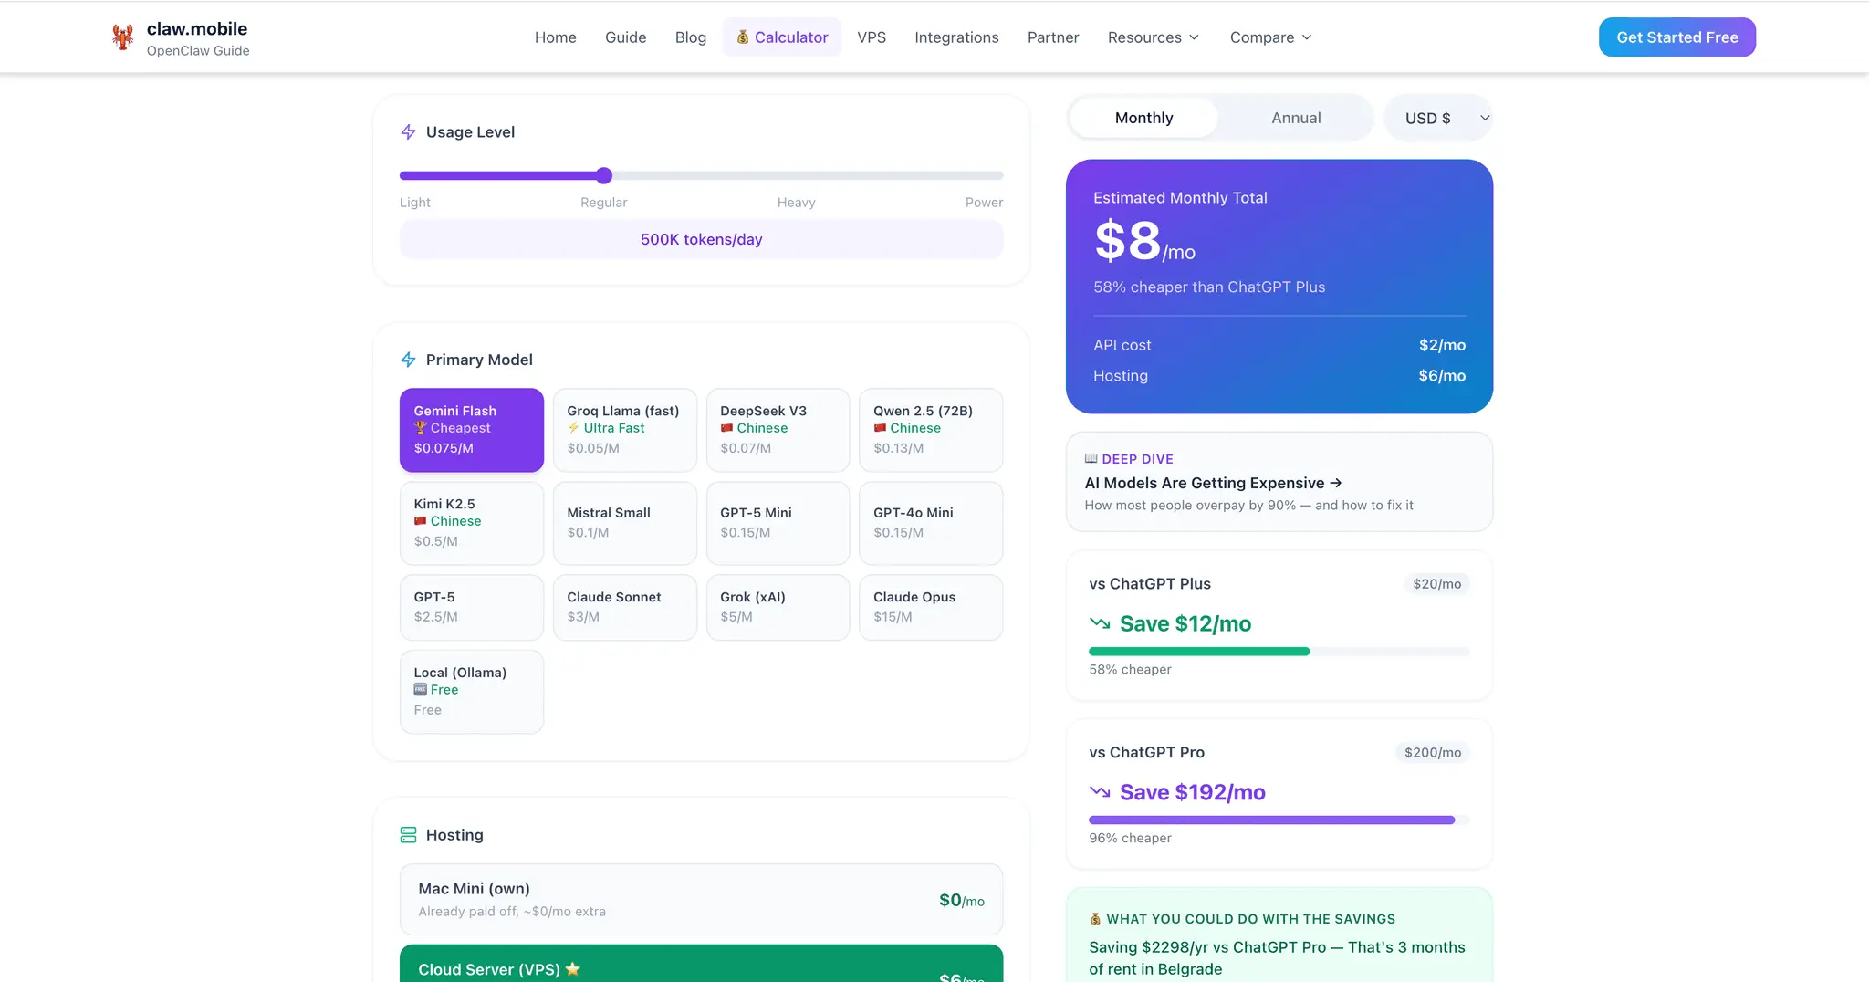Click the trend-down arrow beside Save $192/mo
Viewport: 1869px width, 982px height.
pos(1100,792)
